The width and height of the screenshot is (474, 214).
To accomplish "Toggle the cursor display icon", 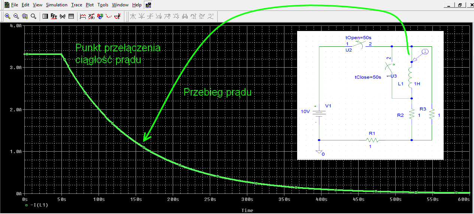I will point(117,16).
